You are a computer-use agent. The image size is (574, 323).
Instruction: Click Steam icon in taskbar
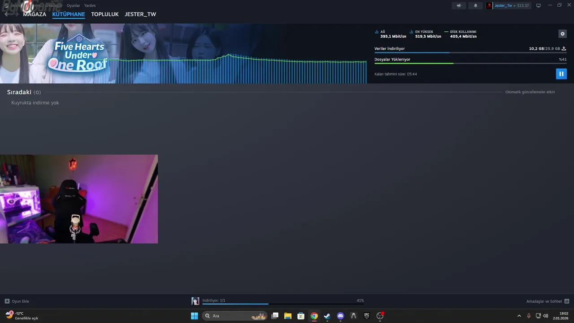pyautogui.click(x=327, y=316)
